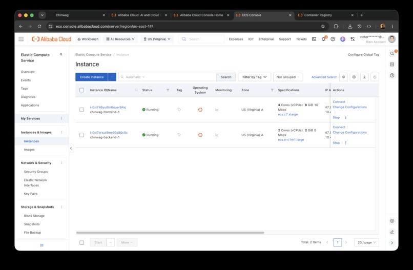The width and height of the screenshot is (413, 270).
Task: Click the horizontal table scrollbar
Action: (x=170, y=233)
